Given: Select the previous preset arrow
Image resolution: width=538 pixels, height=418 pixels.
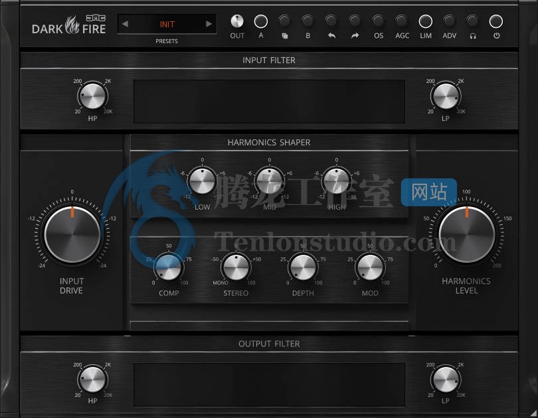Looking at the screenshot, I should [126, 24].
